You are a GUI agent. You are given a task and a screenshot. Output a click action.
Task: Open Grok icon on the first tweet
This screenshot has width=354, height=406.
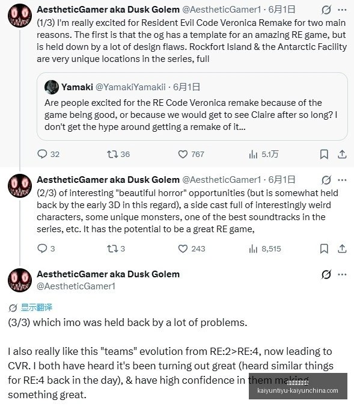pos(326,10)
